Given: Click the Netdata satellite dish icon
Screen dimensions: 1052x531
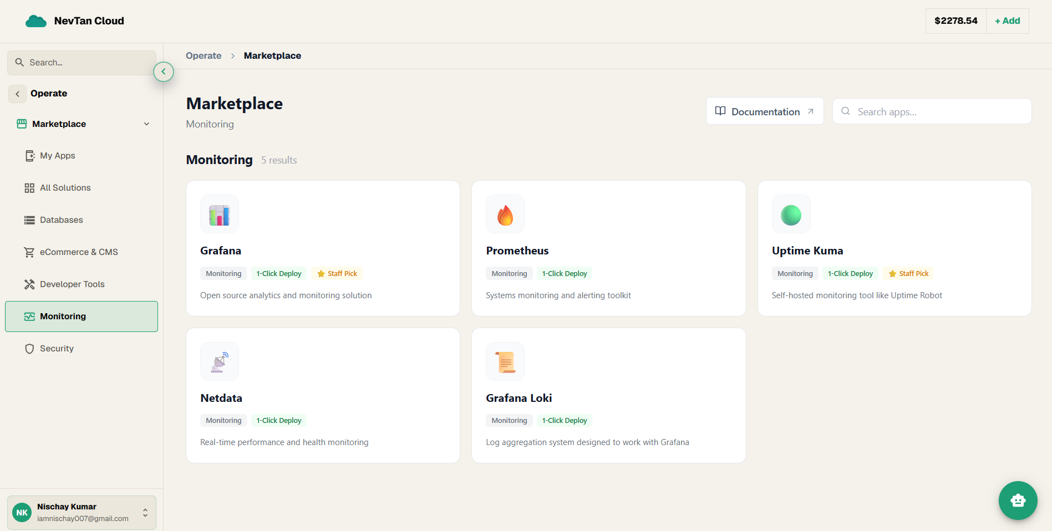Looking at the screenshot, I should (x=220, y=361).
